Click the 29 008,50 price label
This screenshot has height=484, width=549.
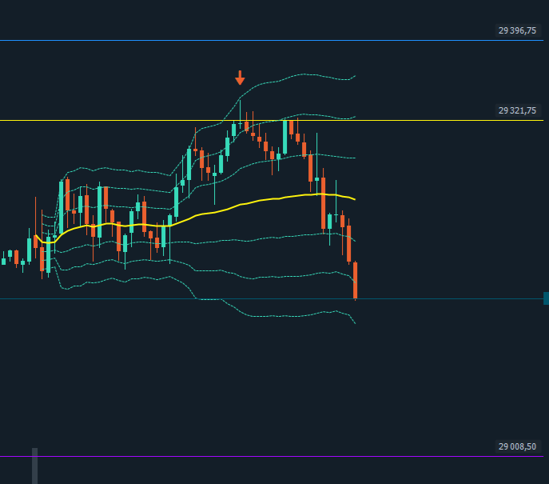pyautogui.click(x=517, y=447)
